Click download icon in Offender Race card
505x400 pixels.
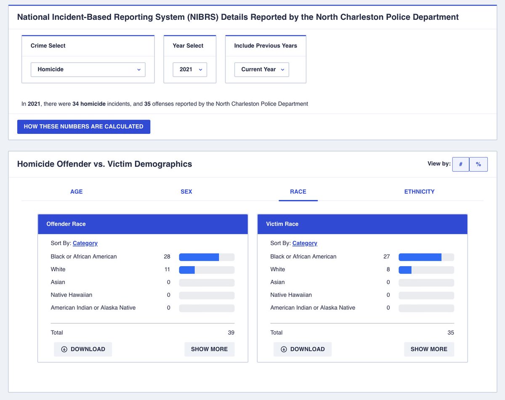pyautogui.click(x=64, y=349)
